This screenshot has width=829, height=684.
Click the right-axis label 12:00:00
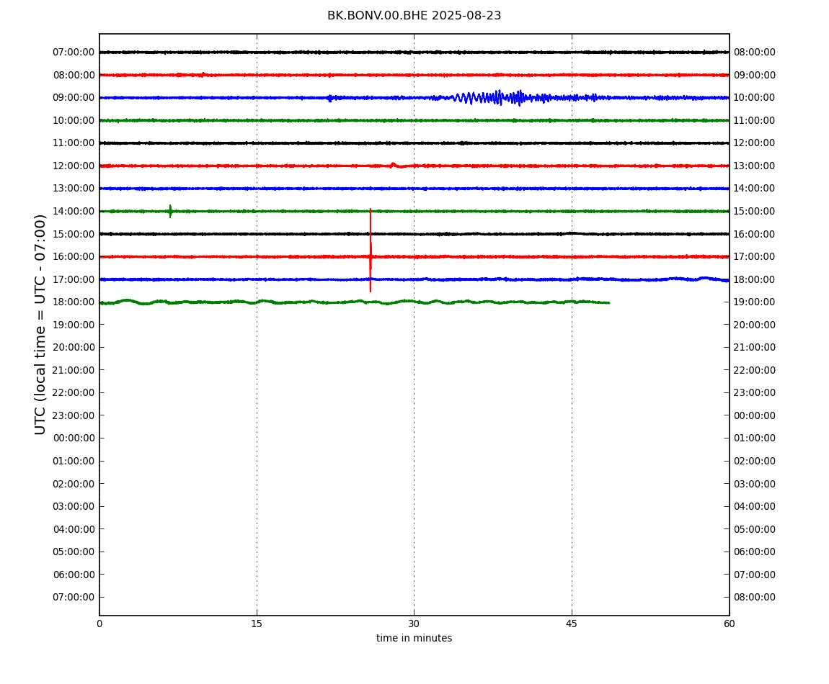point(755,143)
